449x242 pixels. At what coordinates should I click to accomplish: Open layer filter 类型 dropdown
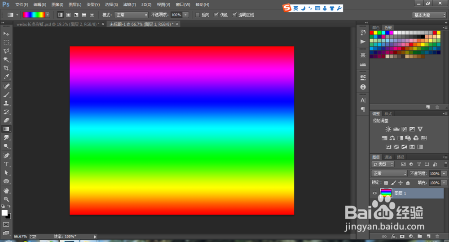coord(383,164)
